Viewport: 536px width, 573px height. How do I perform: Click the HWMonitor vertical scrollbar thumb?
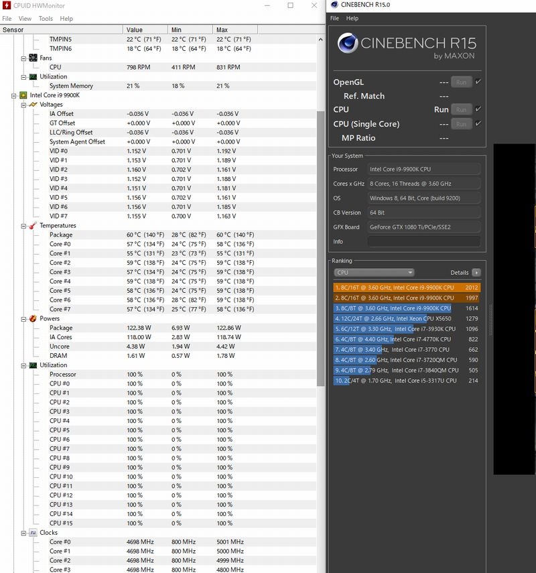tap(320, 249)
